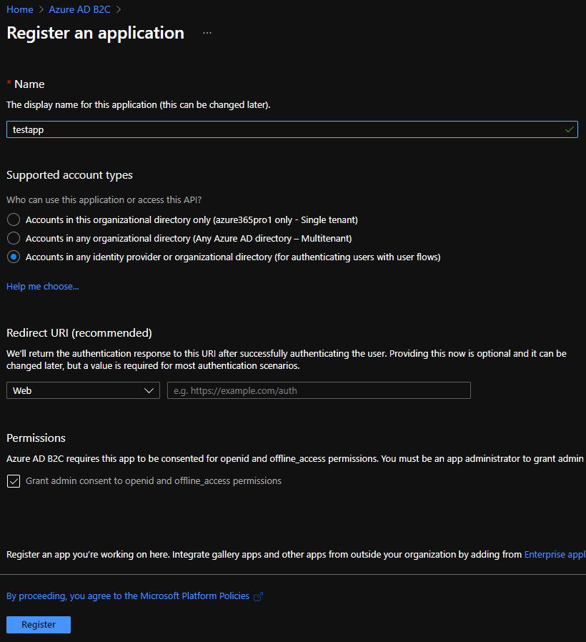The image size is (586, 642).
Task: Select single tenant organizational directory only option
Action: click(14, 219)
